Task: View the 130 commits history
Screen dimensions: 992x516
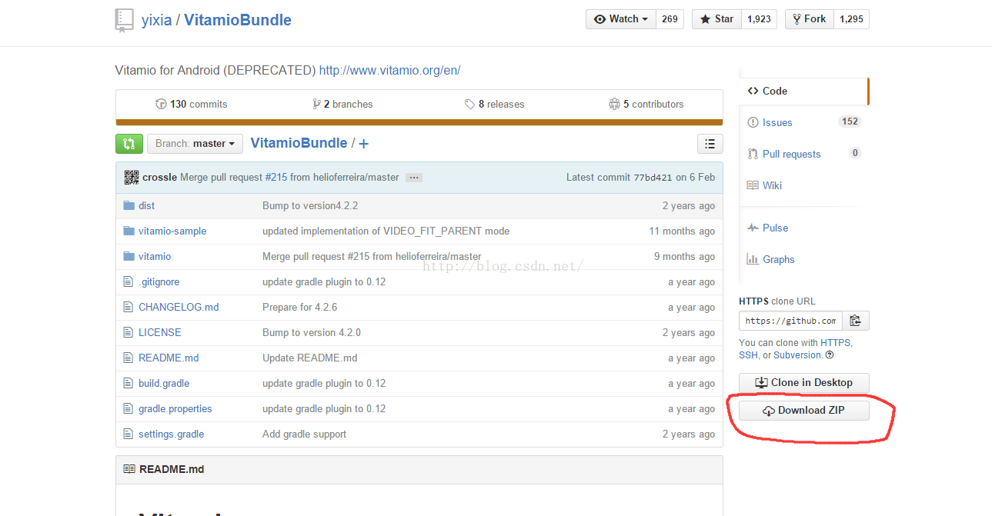Action: click(192, 104)
